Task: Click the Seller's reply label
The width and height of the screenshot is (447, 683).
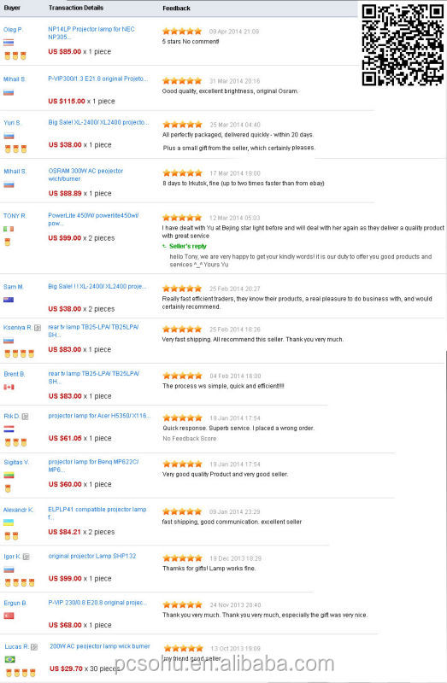Action: tap(187, 246)
